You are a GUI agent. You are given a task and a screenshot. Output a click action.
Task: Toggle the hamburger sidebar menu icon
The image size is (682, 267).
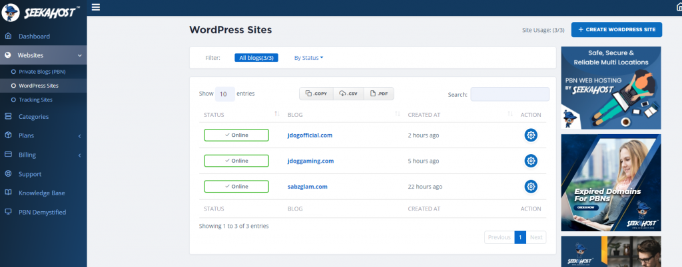click(x=96, y=7)
